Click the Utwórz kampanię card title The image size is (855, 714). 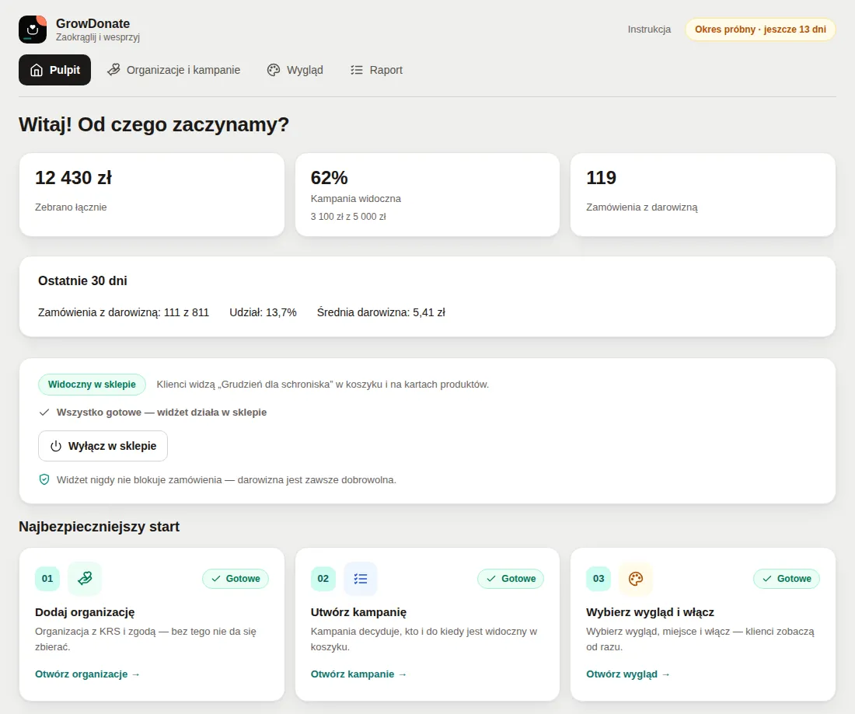tap(359, 612)
